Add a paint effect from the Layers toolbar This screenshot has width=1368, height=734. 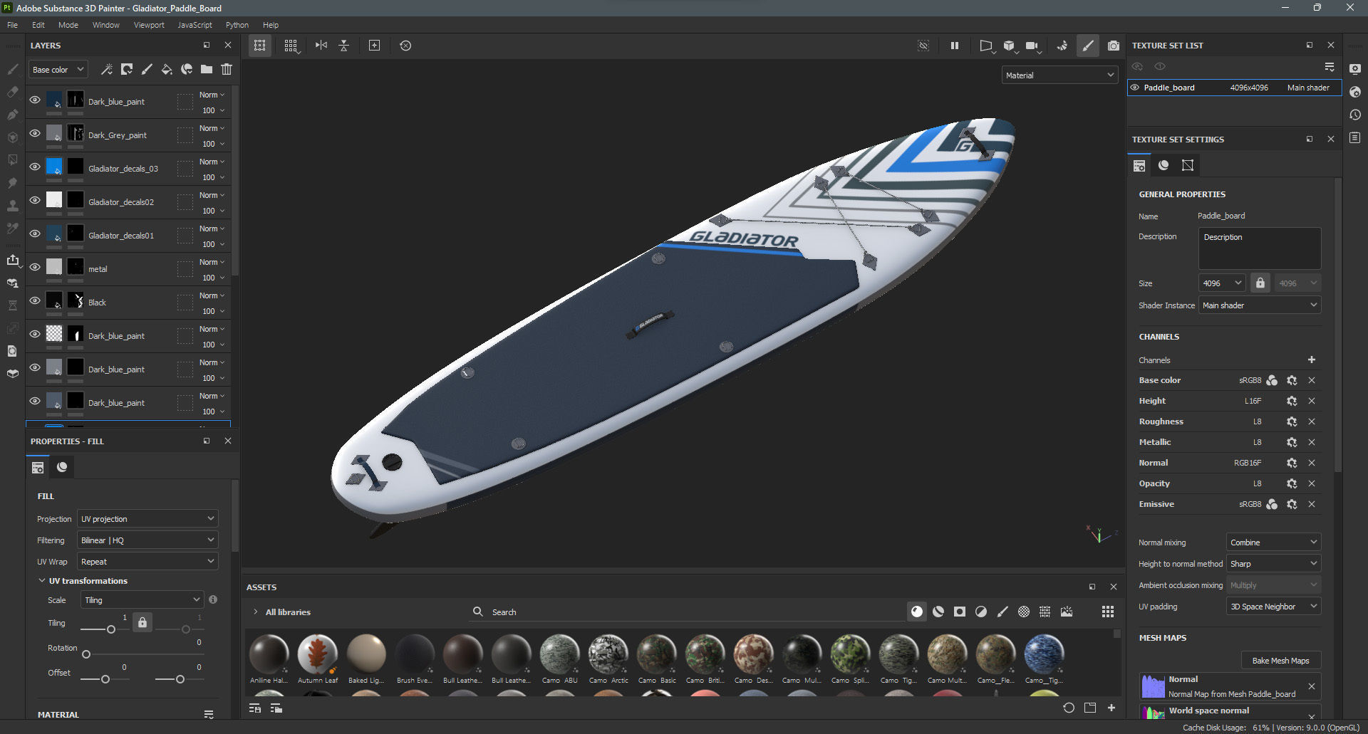tap(107, 69)
